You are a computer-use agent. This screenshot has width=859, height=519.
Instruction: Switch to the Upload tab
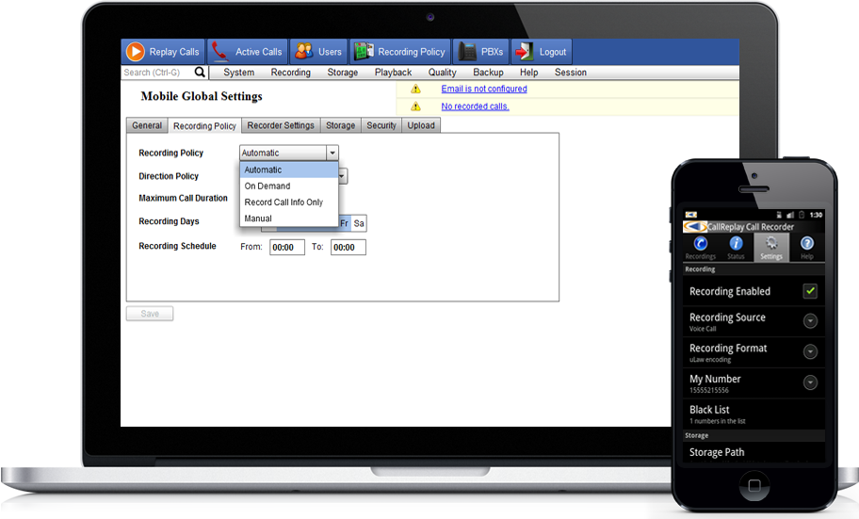pos(421,125)
